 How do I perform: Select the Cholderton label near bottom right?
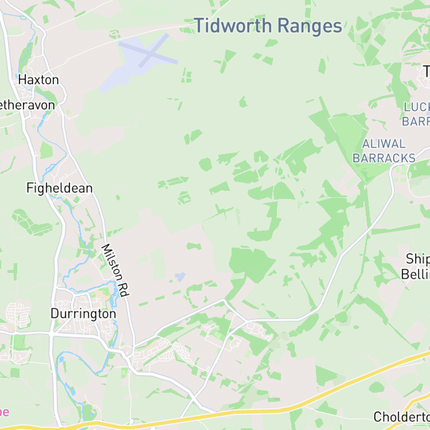402,417
